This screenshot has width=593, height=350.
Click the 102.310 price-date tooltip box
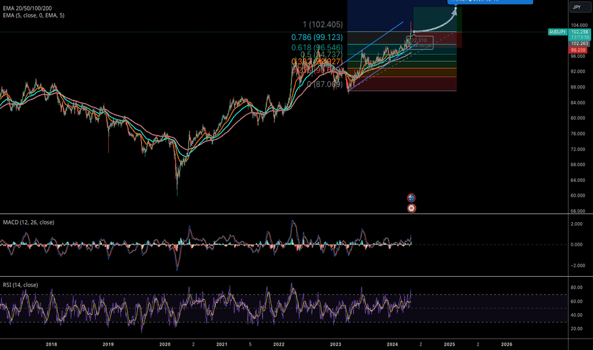coord(420,43)
